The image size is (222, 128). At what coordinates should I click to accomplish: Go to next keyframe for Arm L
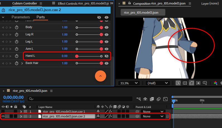coord(11,49)
